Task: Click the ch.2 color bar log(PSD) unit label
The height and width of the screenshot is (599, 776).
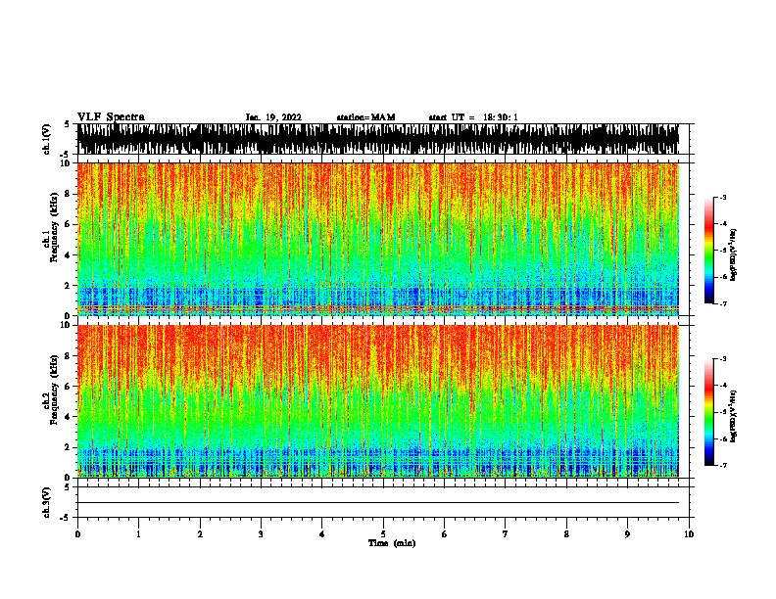Action: pos(734,417)
